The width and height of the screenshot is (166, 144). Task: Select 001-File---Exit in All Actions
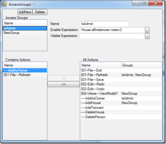pyautogui.click(x=121, y=71)
